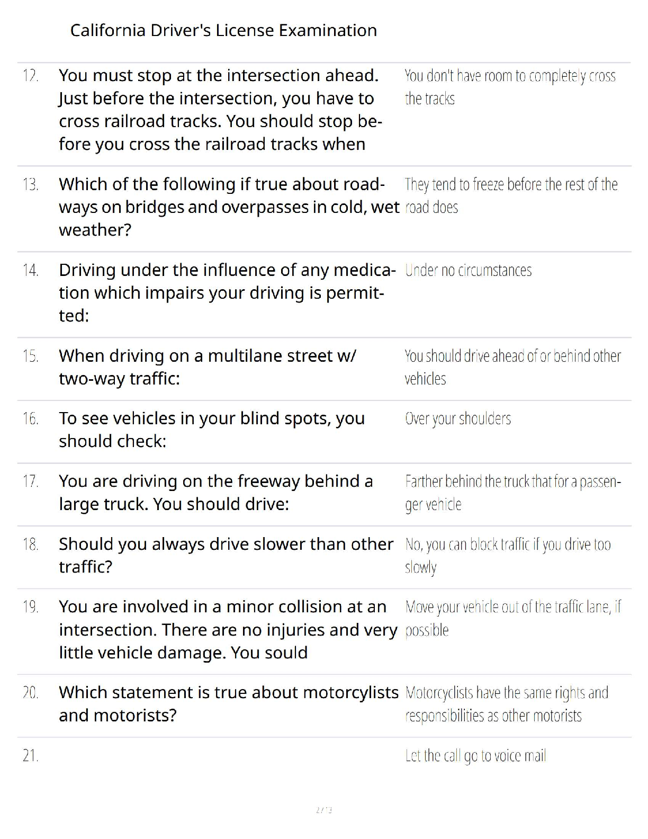This screenshot has height=839, width=648.
Task: Select the answer 'Over your shoulders'
Action: [x=458, y=418]
